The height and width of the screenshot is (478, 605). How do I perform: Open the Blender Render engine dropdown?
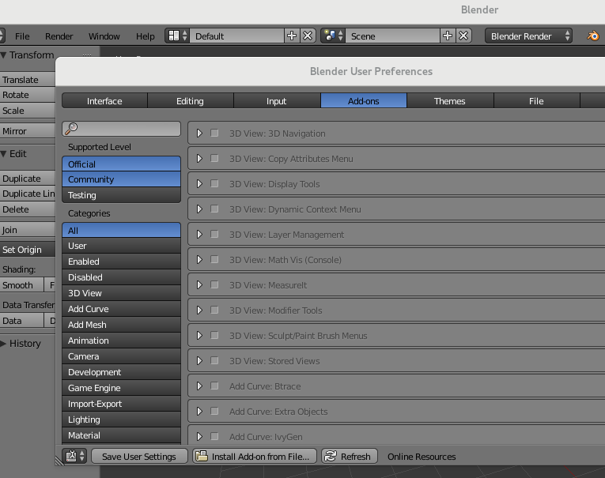528,36
